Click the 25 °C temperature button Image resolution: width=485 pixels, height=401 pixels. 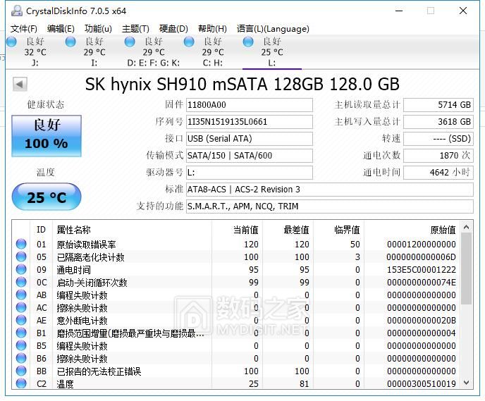click(x=47, y=197)
